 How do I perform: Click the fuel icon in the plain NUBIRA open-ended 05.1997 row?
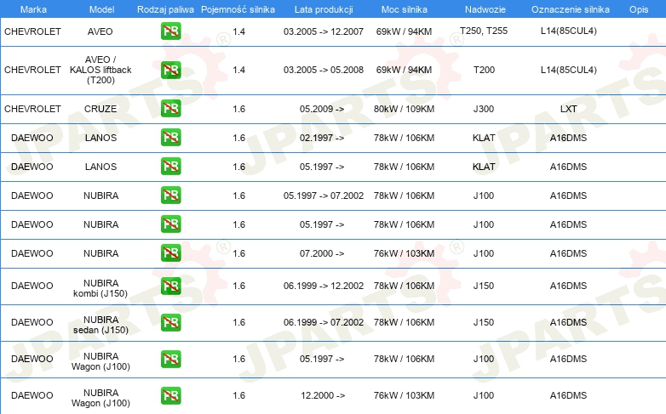pos(170,224)
